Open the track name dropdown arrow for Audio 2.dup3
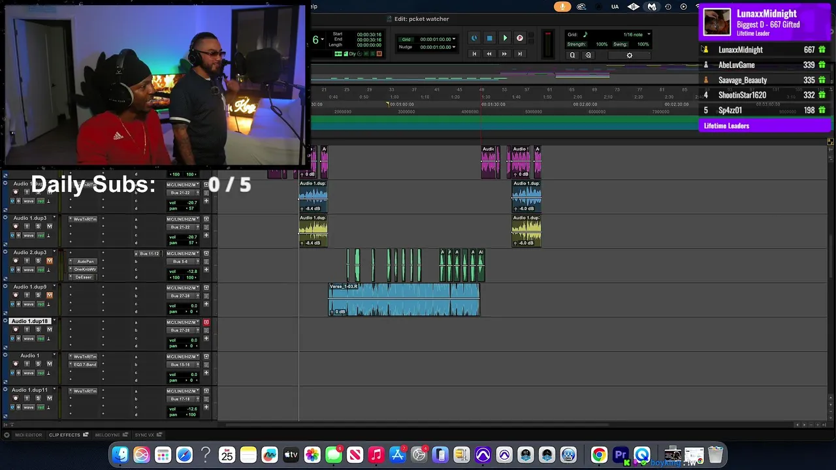 [54, 253]
